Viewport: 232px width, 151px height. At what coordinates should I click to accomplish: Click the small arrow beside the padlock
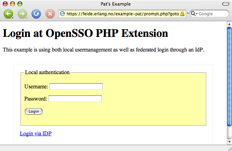point(188,13)
